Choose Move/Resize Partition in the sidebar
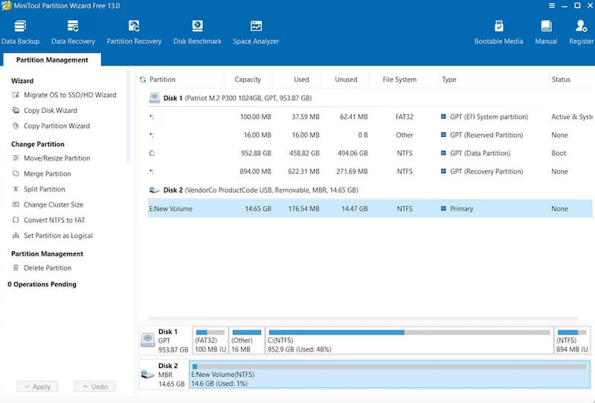The width and height of the screenshot is (595, 403). [x=57, y=158]
